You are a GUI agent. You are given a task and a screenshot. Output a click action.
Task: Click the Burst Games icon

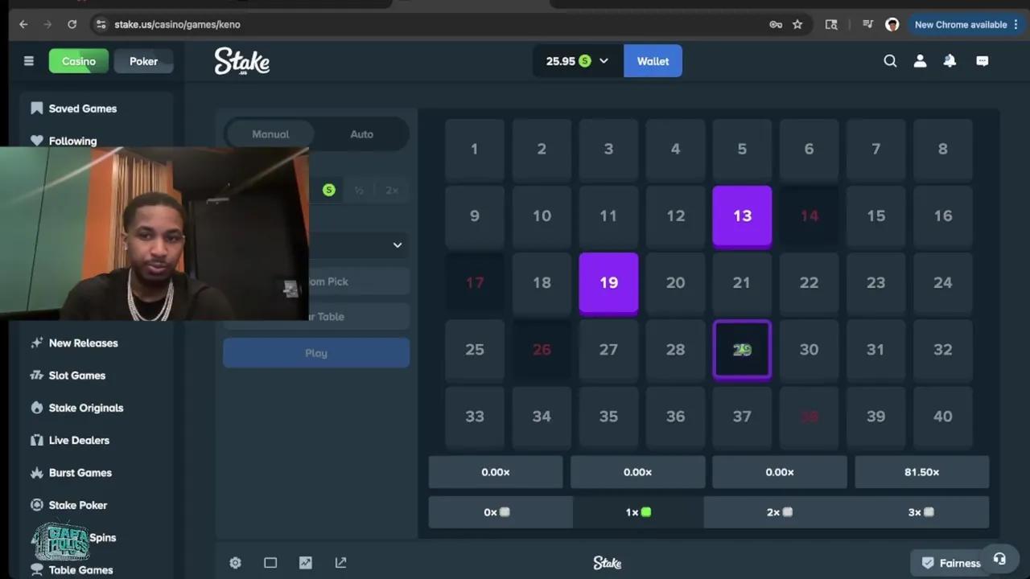pos(36,473)
